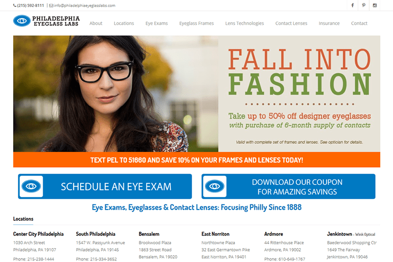Select the Lens Technologies menu item
The image size is (393, 262).
(244, 23)
